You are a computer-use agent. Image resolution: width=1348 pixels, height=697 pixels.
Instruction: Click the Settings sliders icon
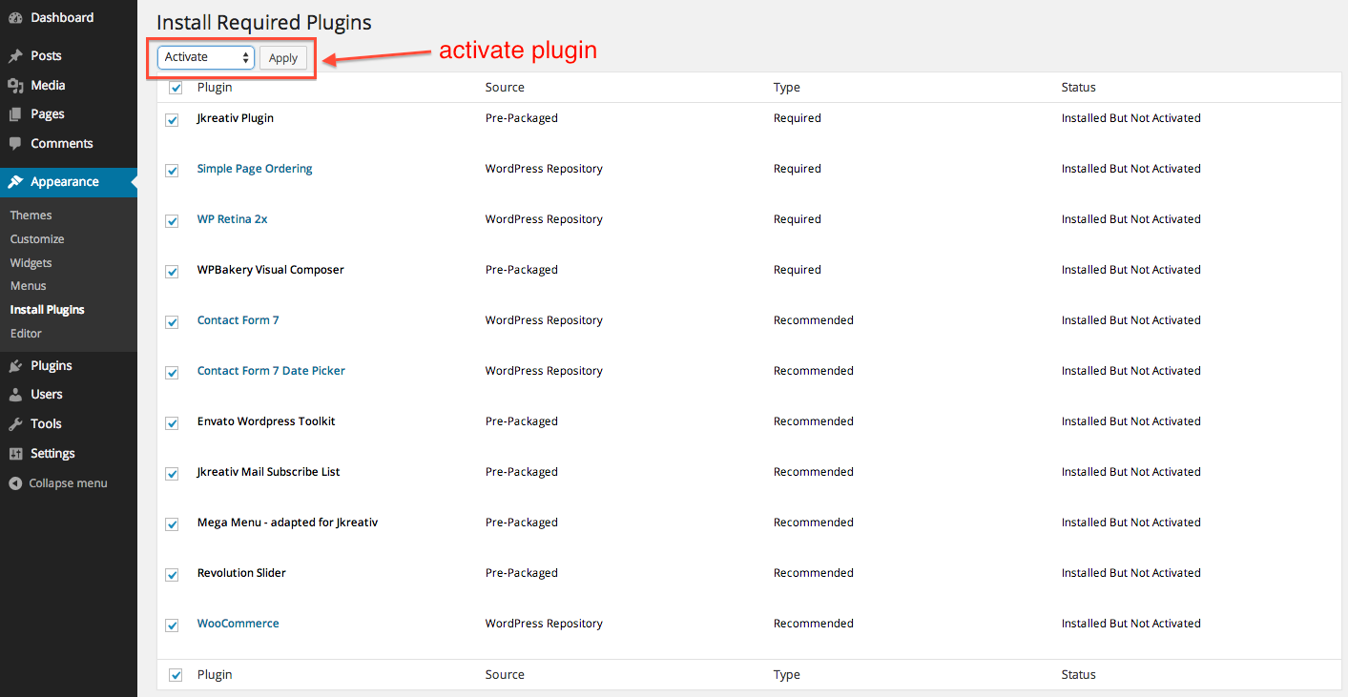(x=15, y=454)
